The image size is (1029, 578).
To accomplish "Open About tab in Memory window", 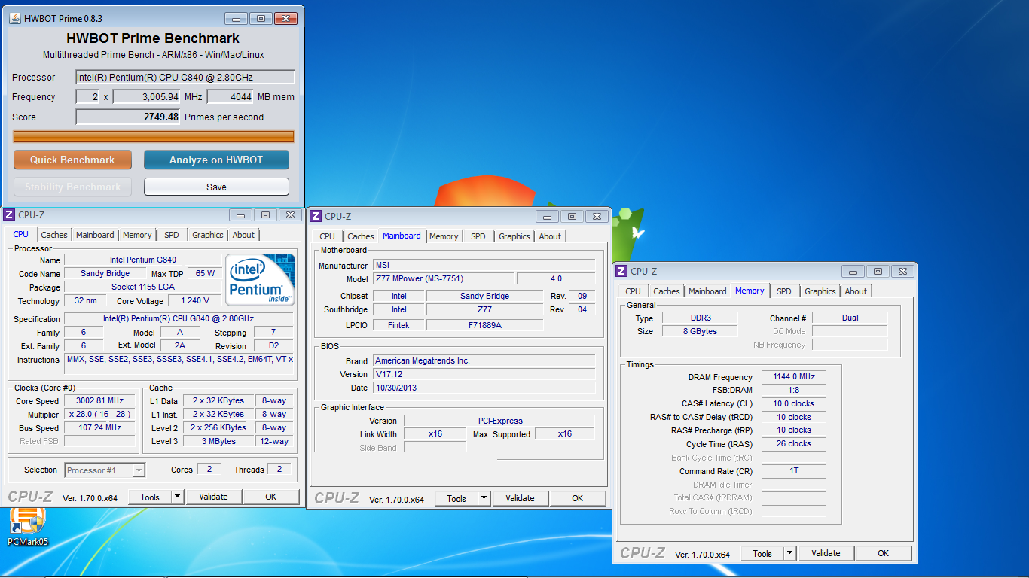I will [x=856, y=291].
